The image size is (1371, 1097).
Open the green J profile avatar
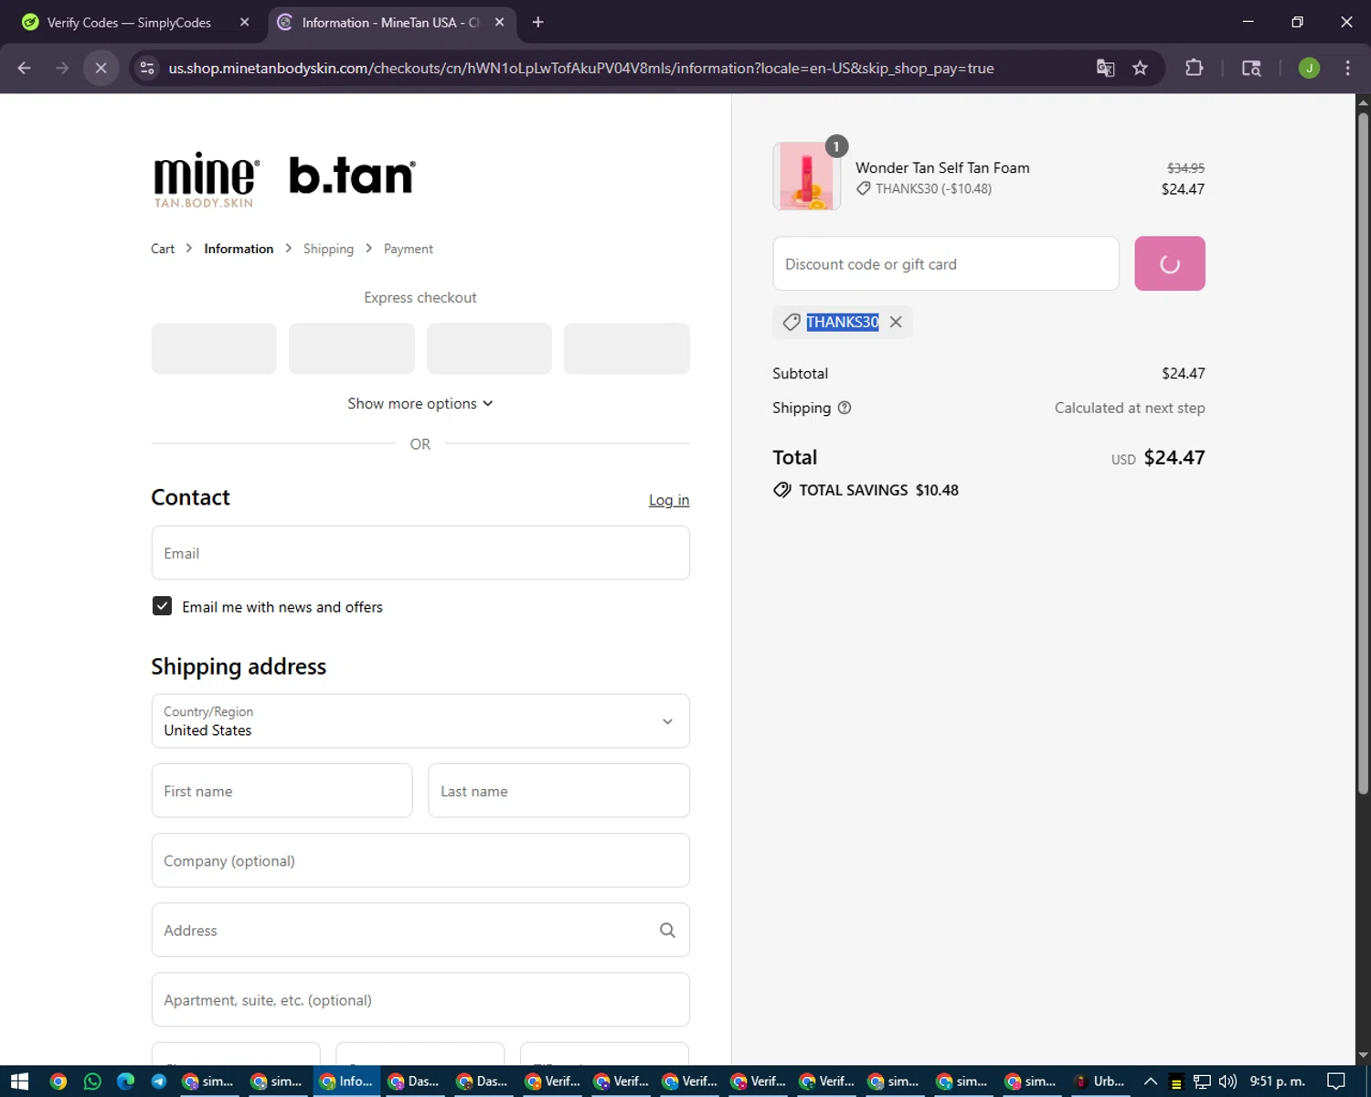(1309, 68)
